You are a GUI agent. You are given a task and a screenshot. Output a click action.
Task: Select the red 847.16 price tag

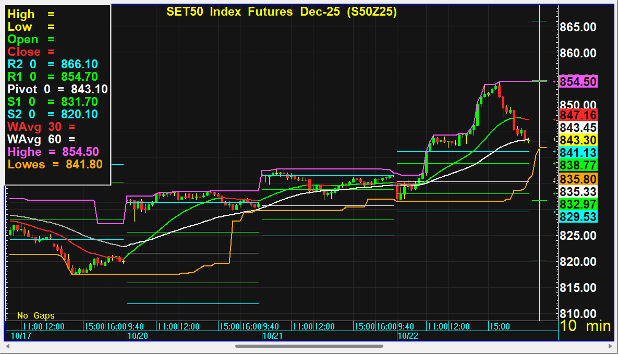pos(578,115)
